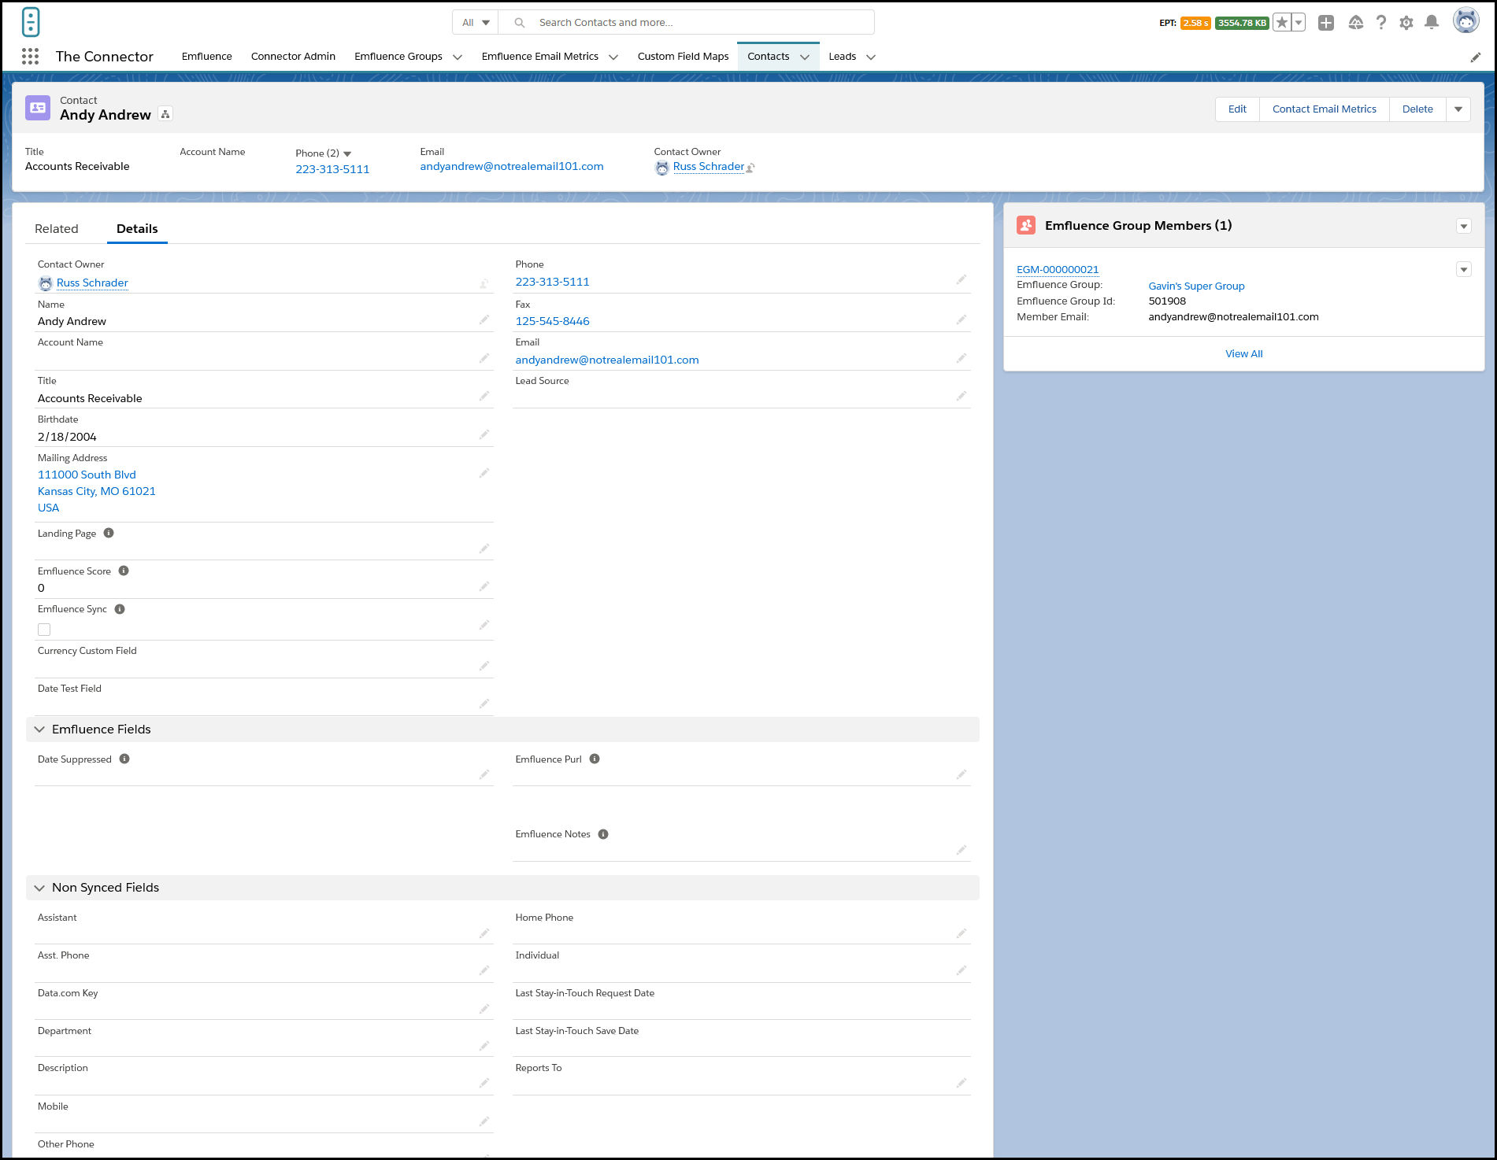Open Gavin's Super Group link
The height and width of the screenshot is (1160, 1497).
(1196, 286)
